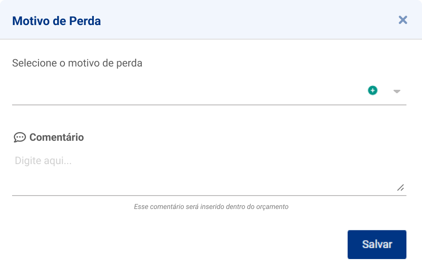Click the "Digite aqui..." placeholder text
This screenshot has height=272, width=422.
(x=43, y=161)
